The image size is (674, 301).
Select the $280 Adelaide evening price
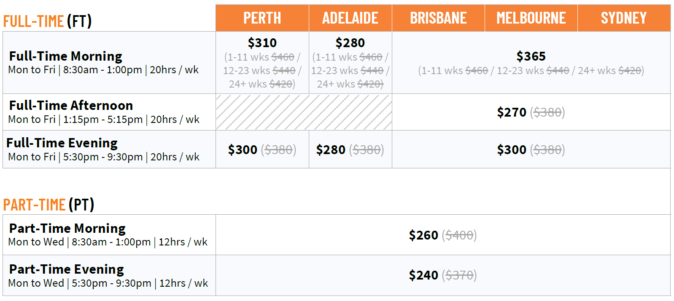tap(331, 150)
